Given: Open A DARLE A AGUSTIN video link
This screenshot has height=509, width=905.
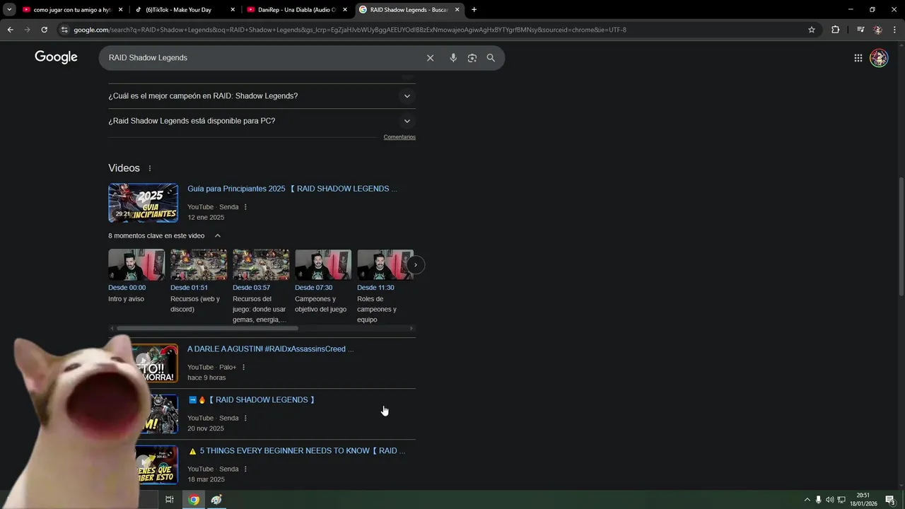Looking at the screenshot, I should 270,349.
